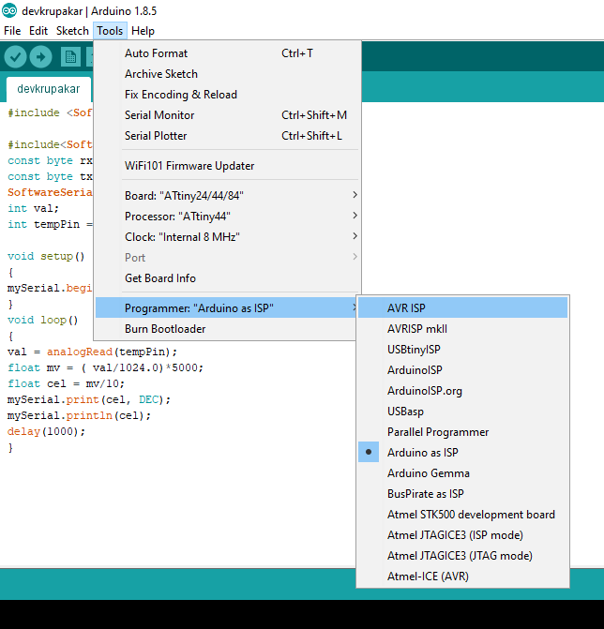Click the 'int val;' code line
Image resolution: width=604 pixels, height=629 pixels.
click(34, 209)
